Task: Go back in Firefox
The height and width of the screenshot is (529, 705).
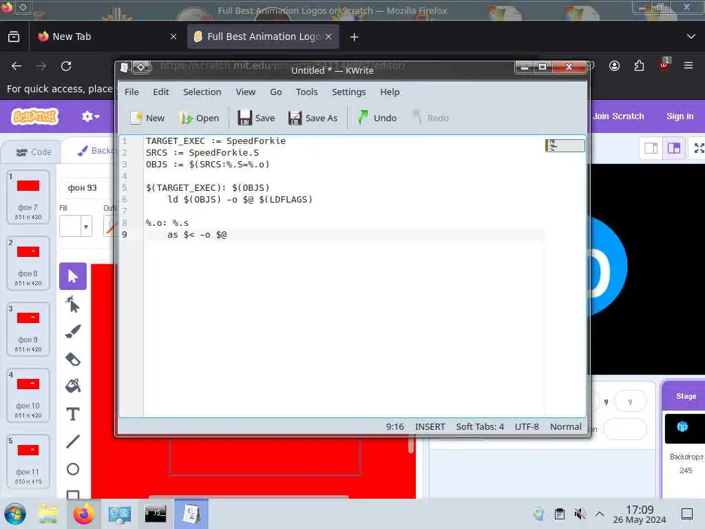Action: [17, 66]
